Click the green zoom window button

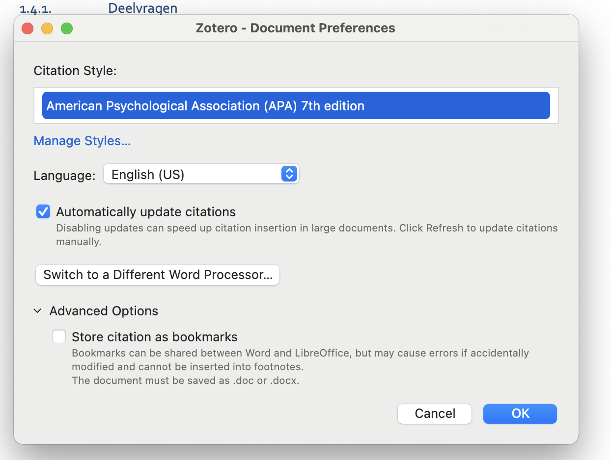coord(67,28)
